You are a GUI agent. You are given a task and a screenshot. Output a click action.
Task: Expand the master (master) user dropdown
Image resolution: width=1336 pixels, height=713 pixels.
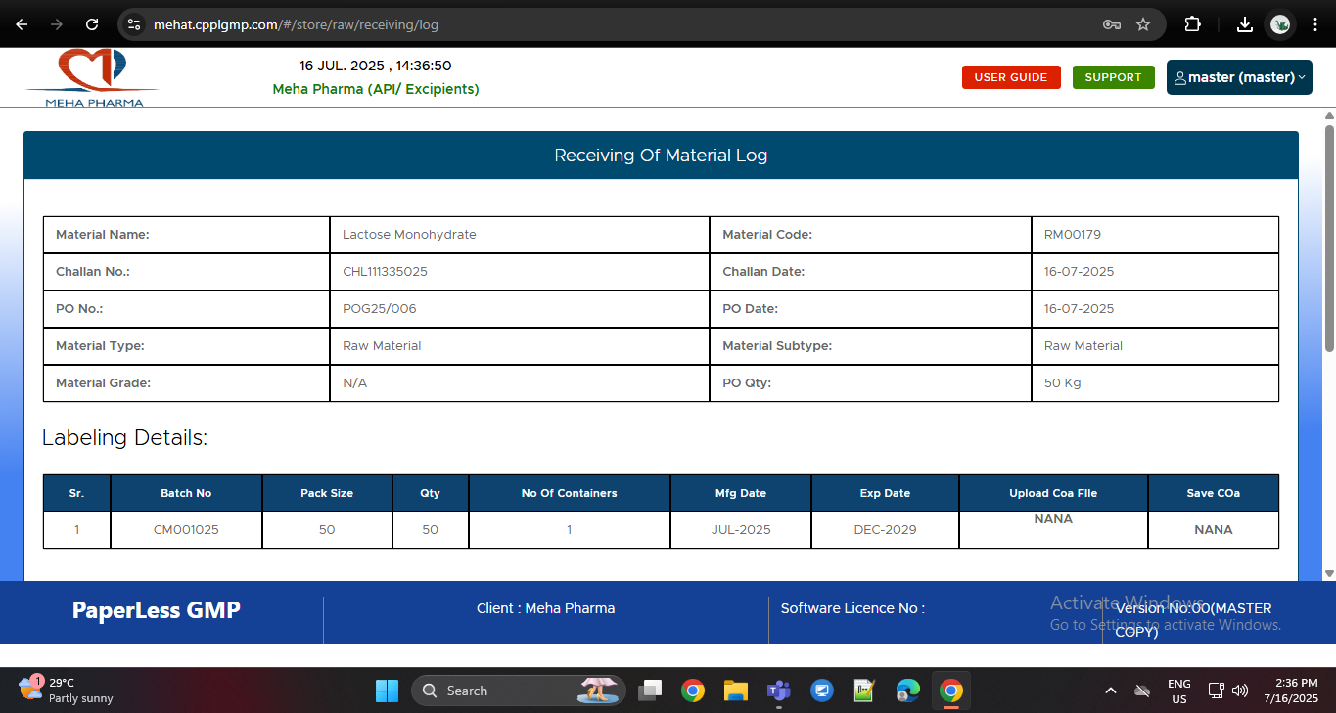(x=1239, y=77)
